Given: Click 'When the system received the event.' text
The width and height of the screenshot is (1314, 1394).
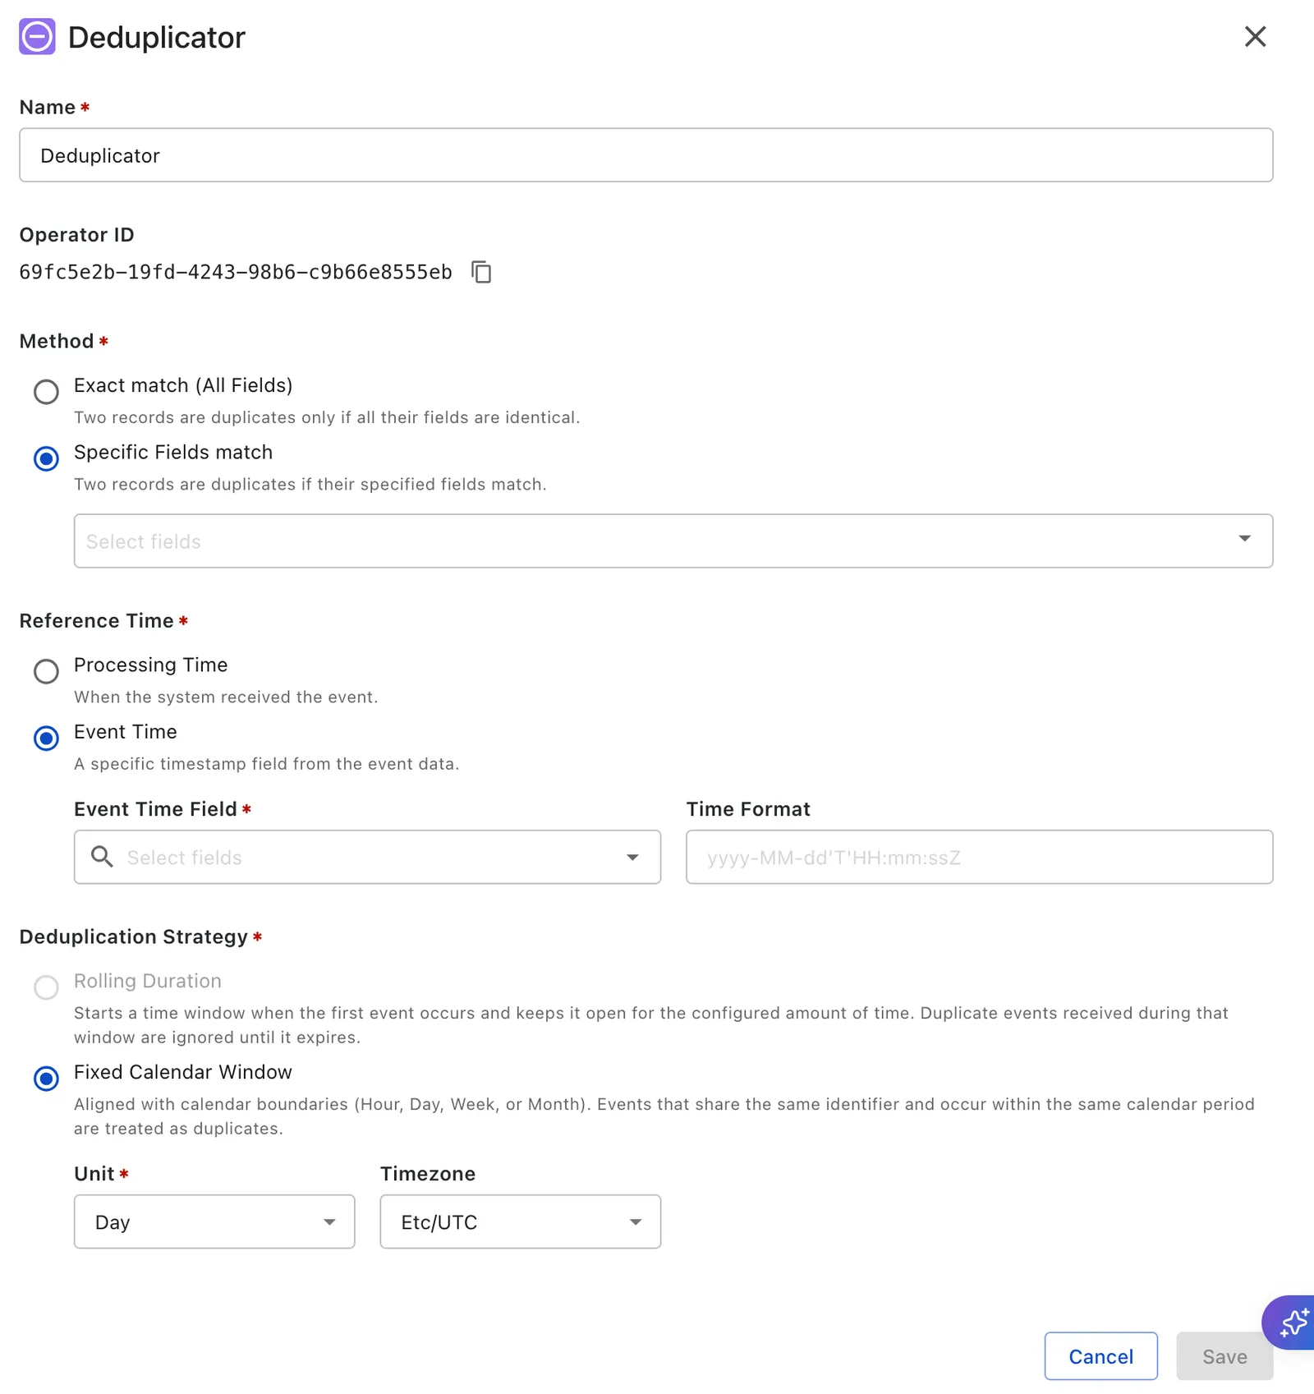Looking at the screenshot, I should click(x=226, y=697).
